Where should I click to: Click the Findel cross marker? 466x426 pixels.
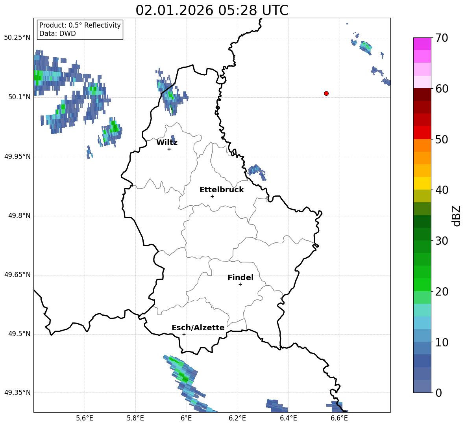click(240, 285)
